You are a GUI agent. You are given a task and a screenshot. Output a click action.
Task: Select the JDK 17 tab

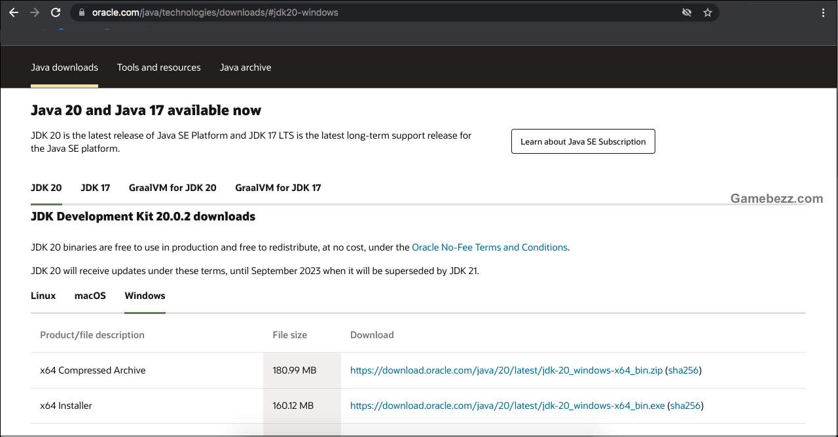click(96, 188)
